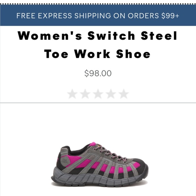Click the shoe's black toe cap

click(142, 167)
